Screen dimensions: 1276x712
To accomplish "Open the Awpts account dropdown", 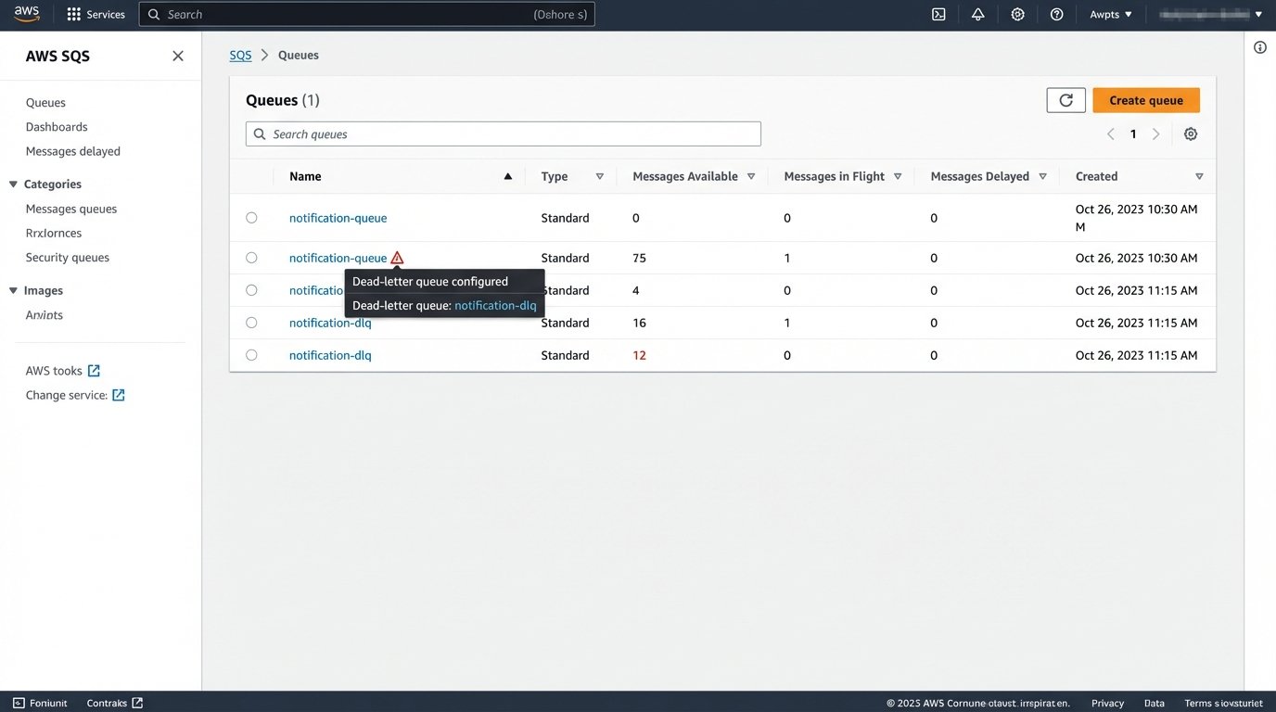I will click(x=1111, y=15).
